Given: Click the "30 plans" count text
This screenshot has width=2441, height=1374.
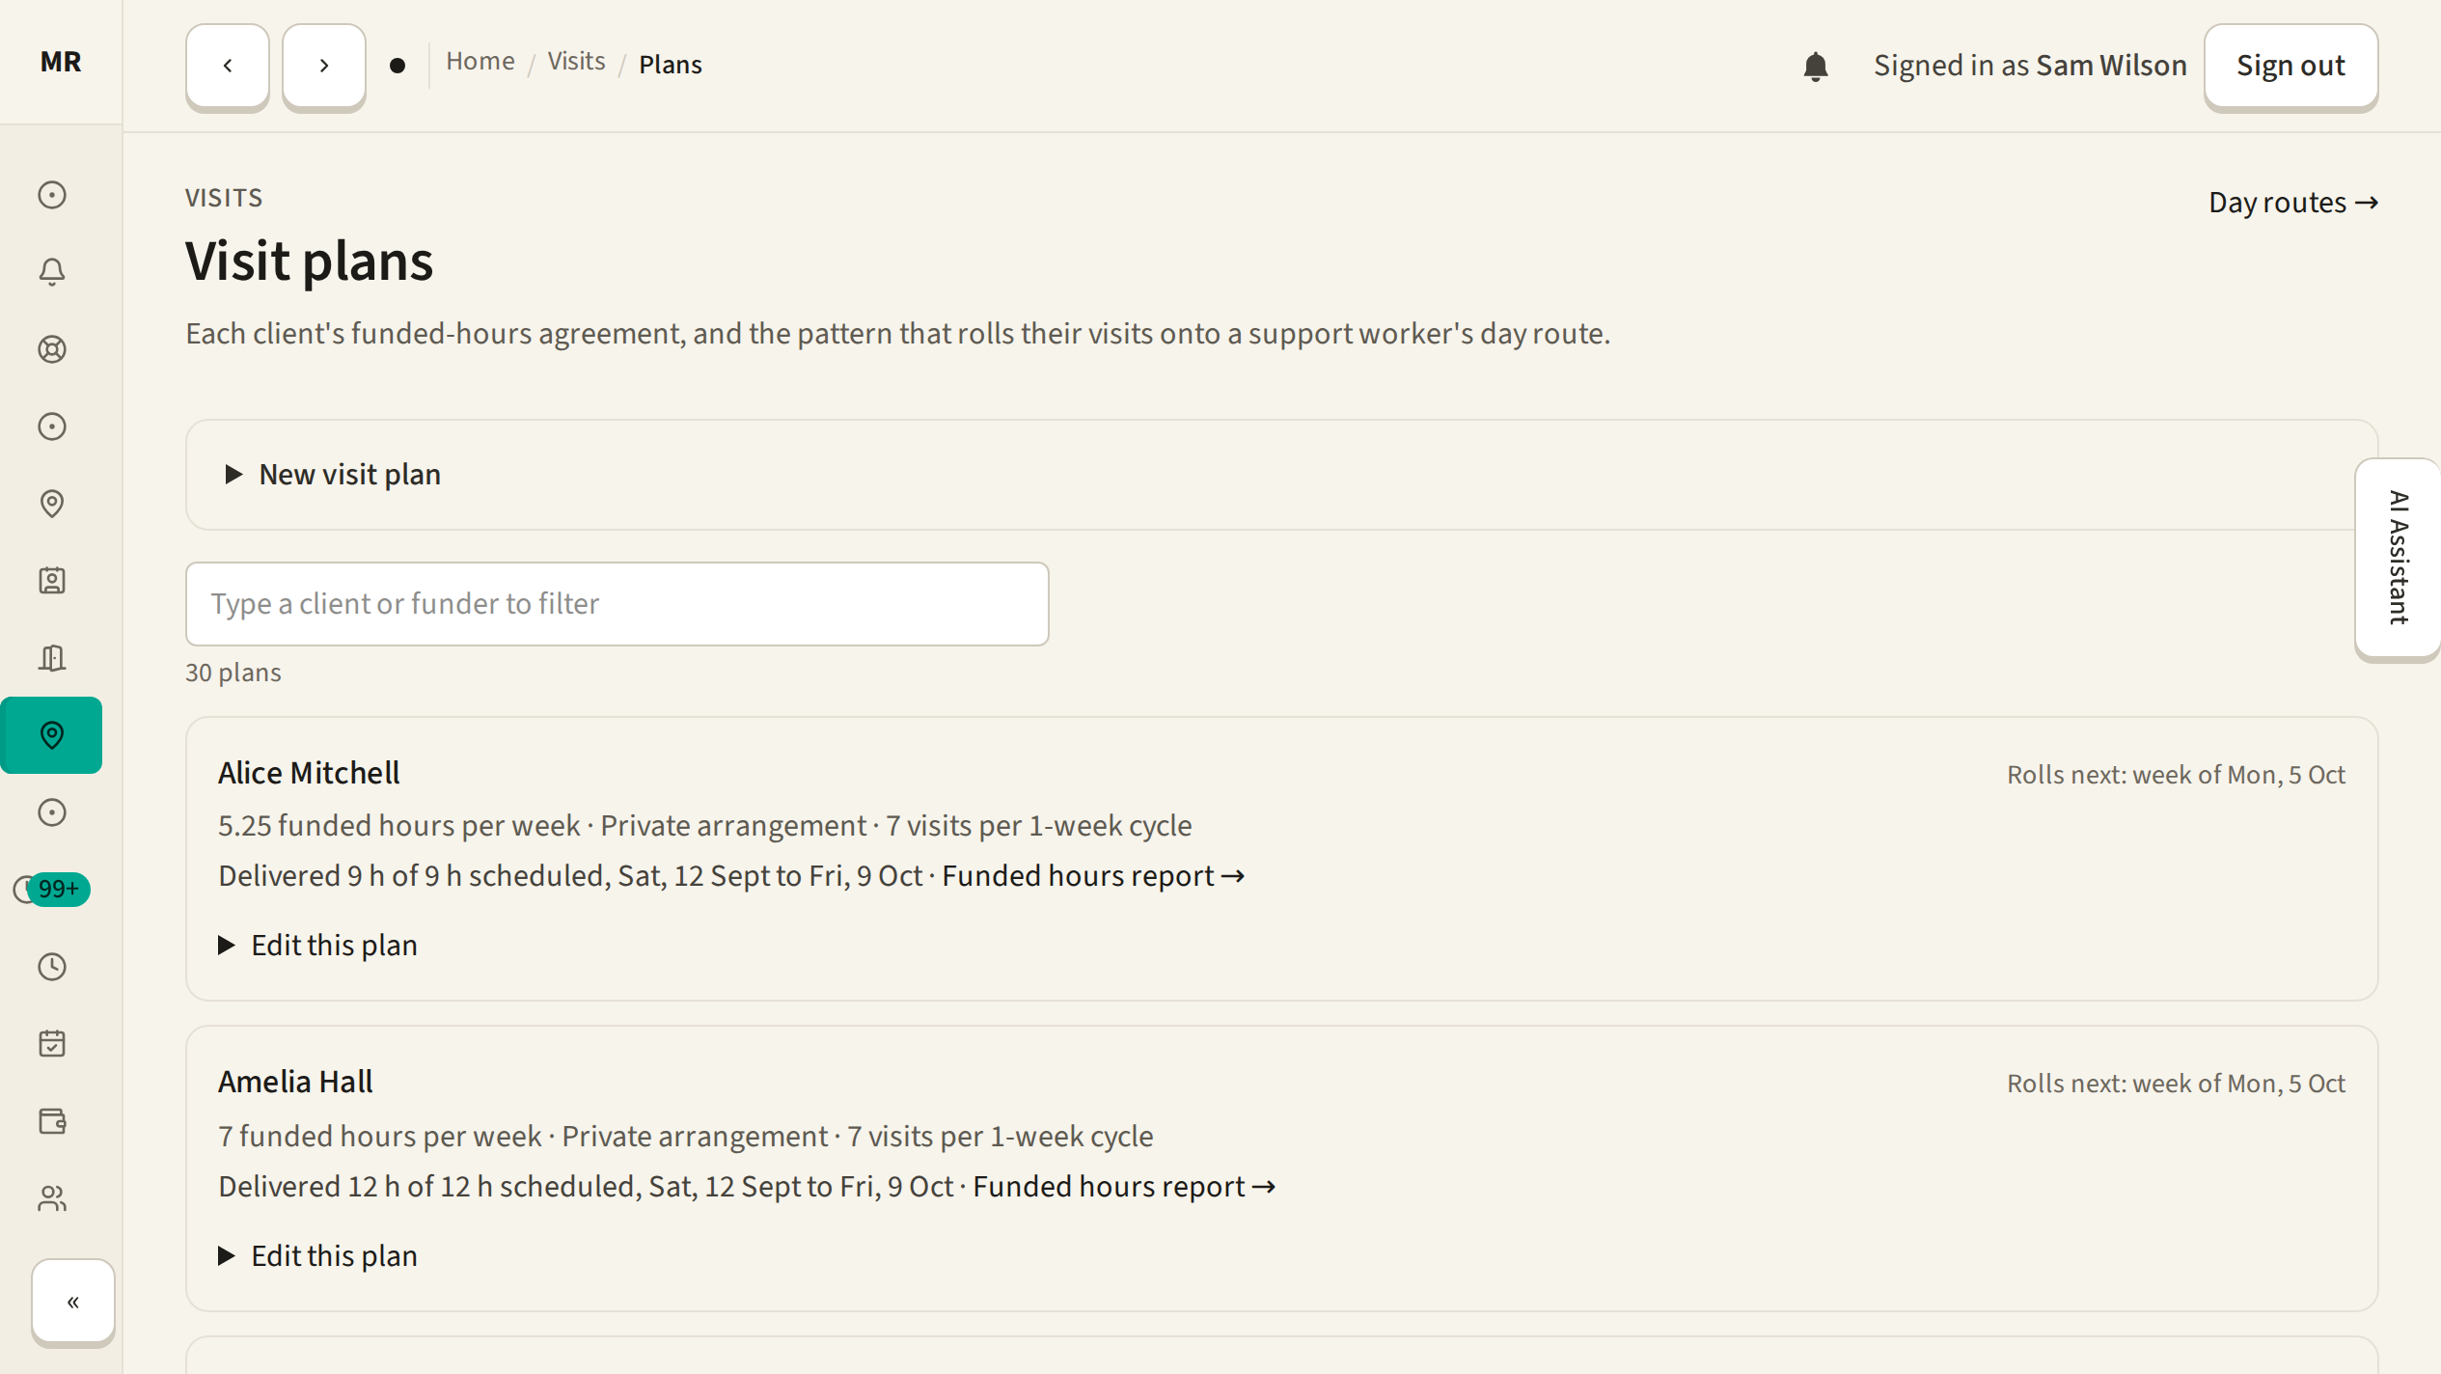Looking at the screenshot, I should pyautogui.click(x=233, y=673).
